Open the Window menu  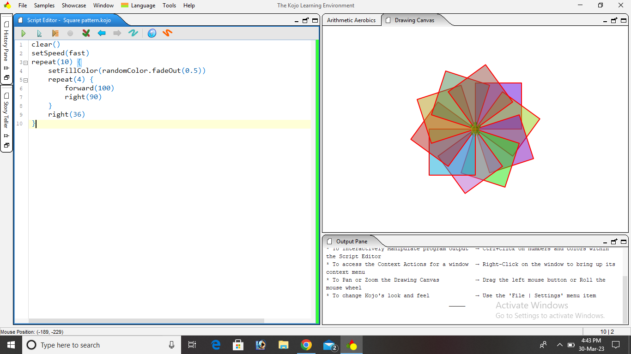click(x=103, y=6)
